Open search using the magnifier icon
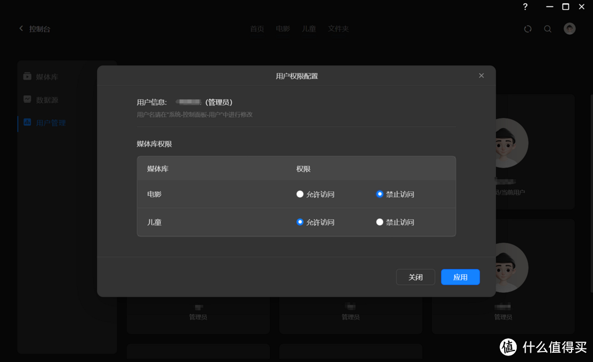Screen dimensions: 593x362 [x=547, y=29]
